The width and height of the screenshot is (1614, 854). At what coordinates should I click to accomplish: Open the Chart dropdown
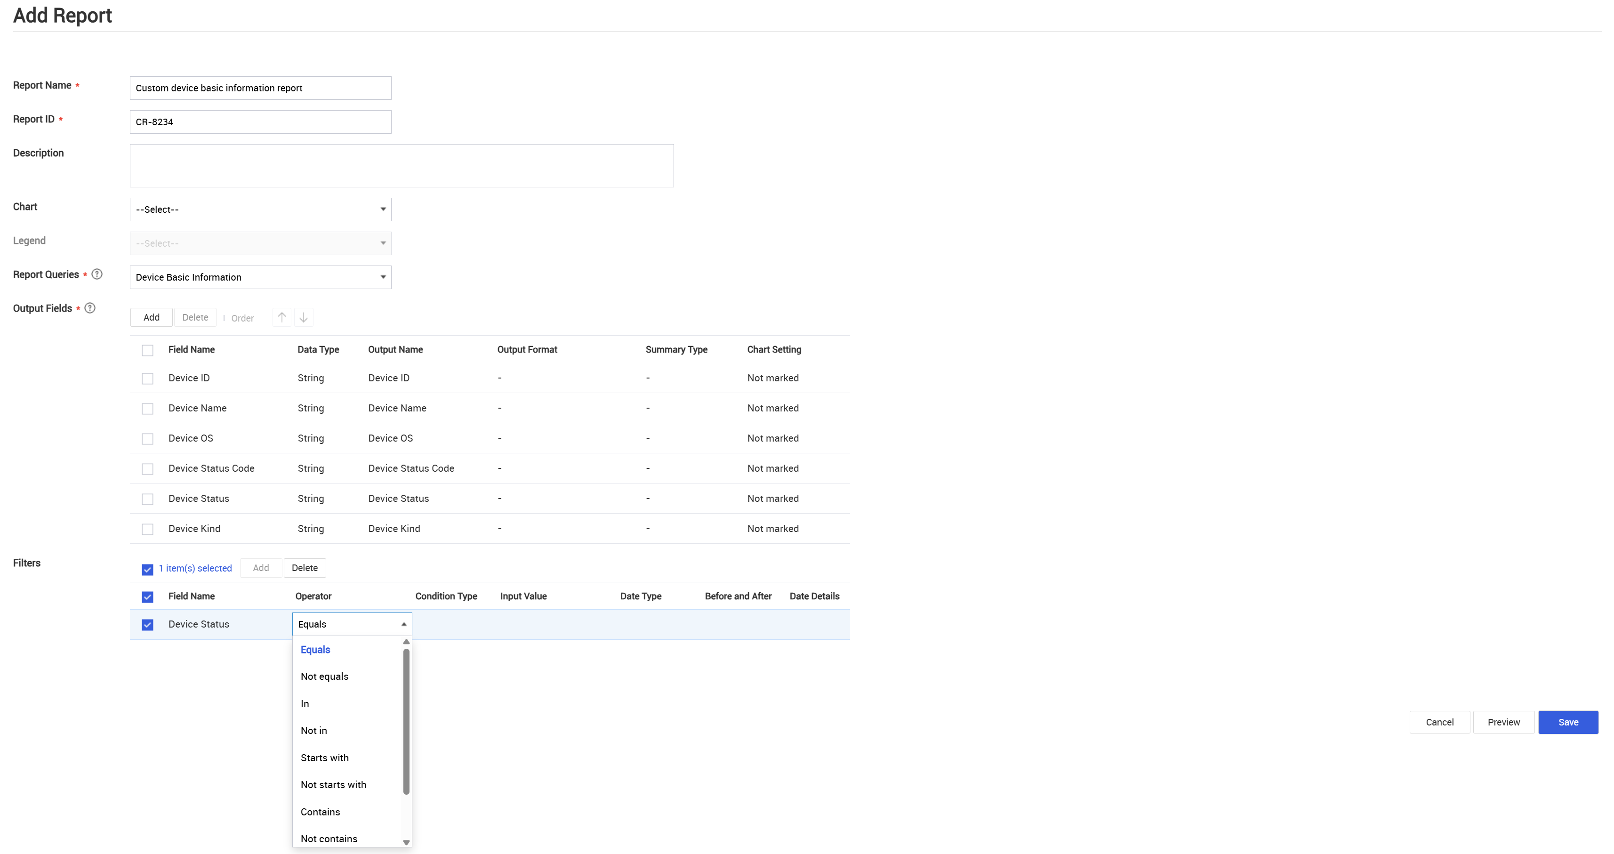tap(260, 209)
